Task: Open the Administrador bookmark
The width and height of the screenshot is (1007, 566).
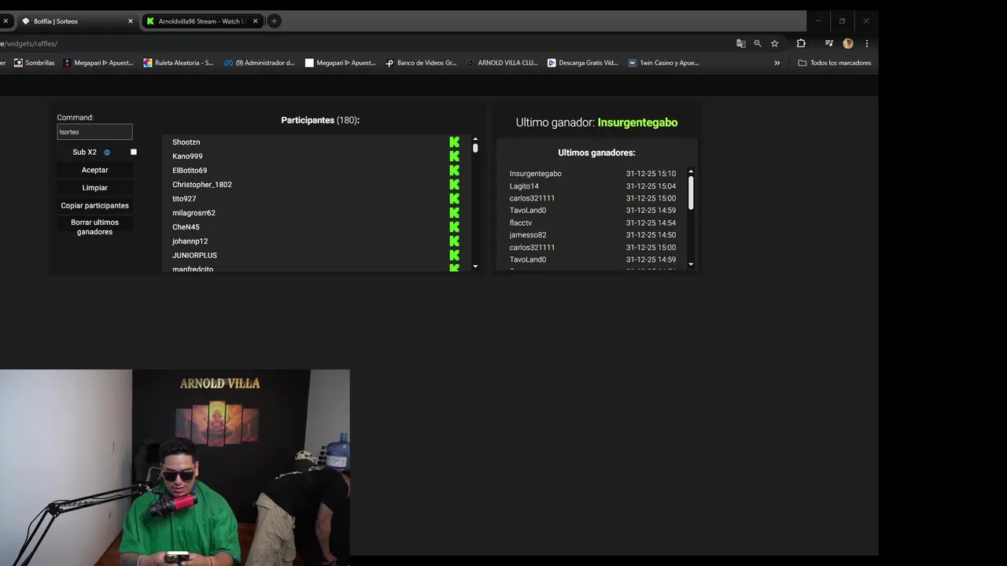Action: (x=260, y=63)
